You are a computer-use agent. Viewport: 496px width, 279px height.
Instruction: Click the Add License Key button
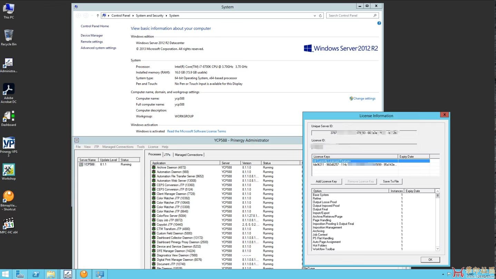(x=326, y=181)
